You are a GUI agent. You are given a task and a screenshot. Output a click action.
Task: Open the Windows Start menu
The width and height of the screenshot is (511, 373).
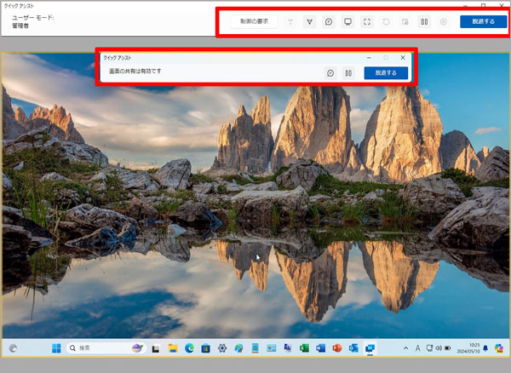tap(57, 348)
